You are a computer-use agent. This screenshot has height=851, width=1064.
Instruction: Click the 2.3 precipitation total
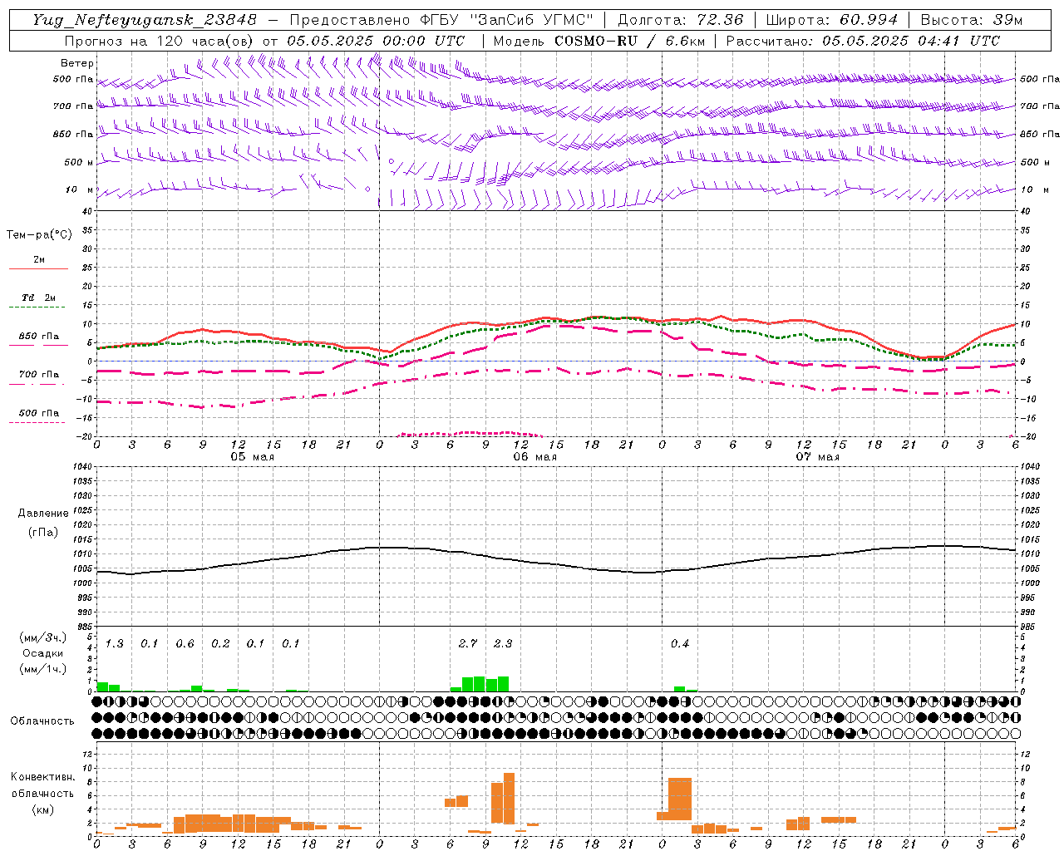[503, 643]
